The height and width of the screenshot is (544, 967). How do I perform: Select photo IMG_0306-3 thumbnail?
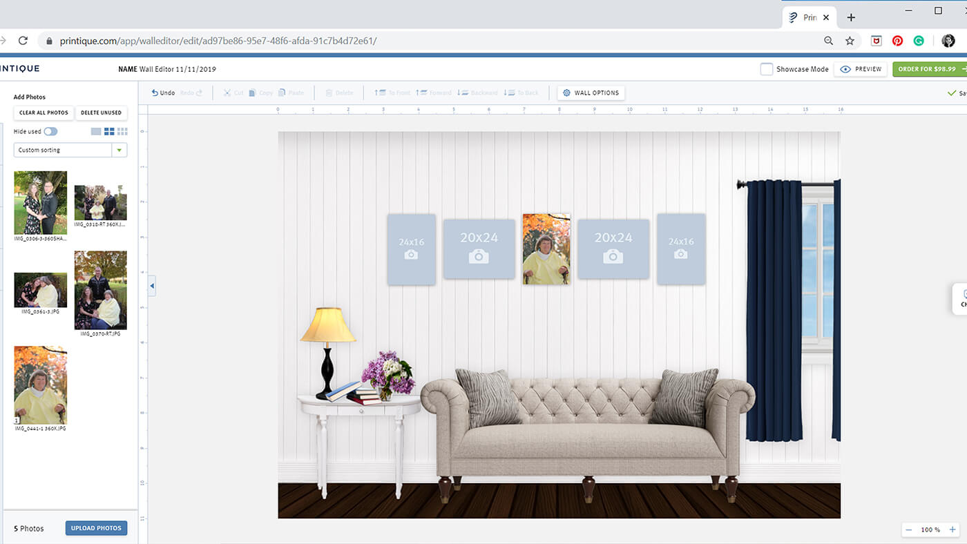(x=40, y=203)
